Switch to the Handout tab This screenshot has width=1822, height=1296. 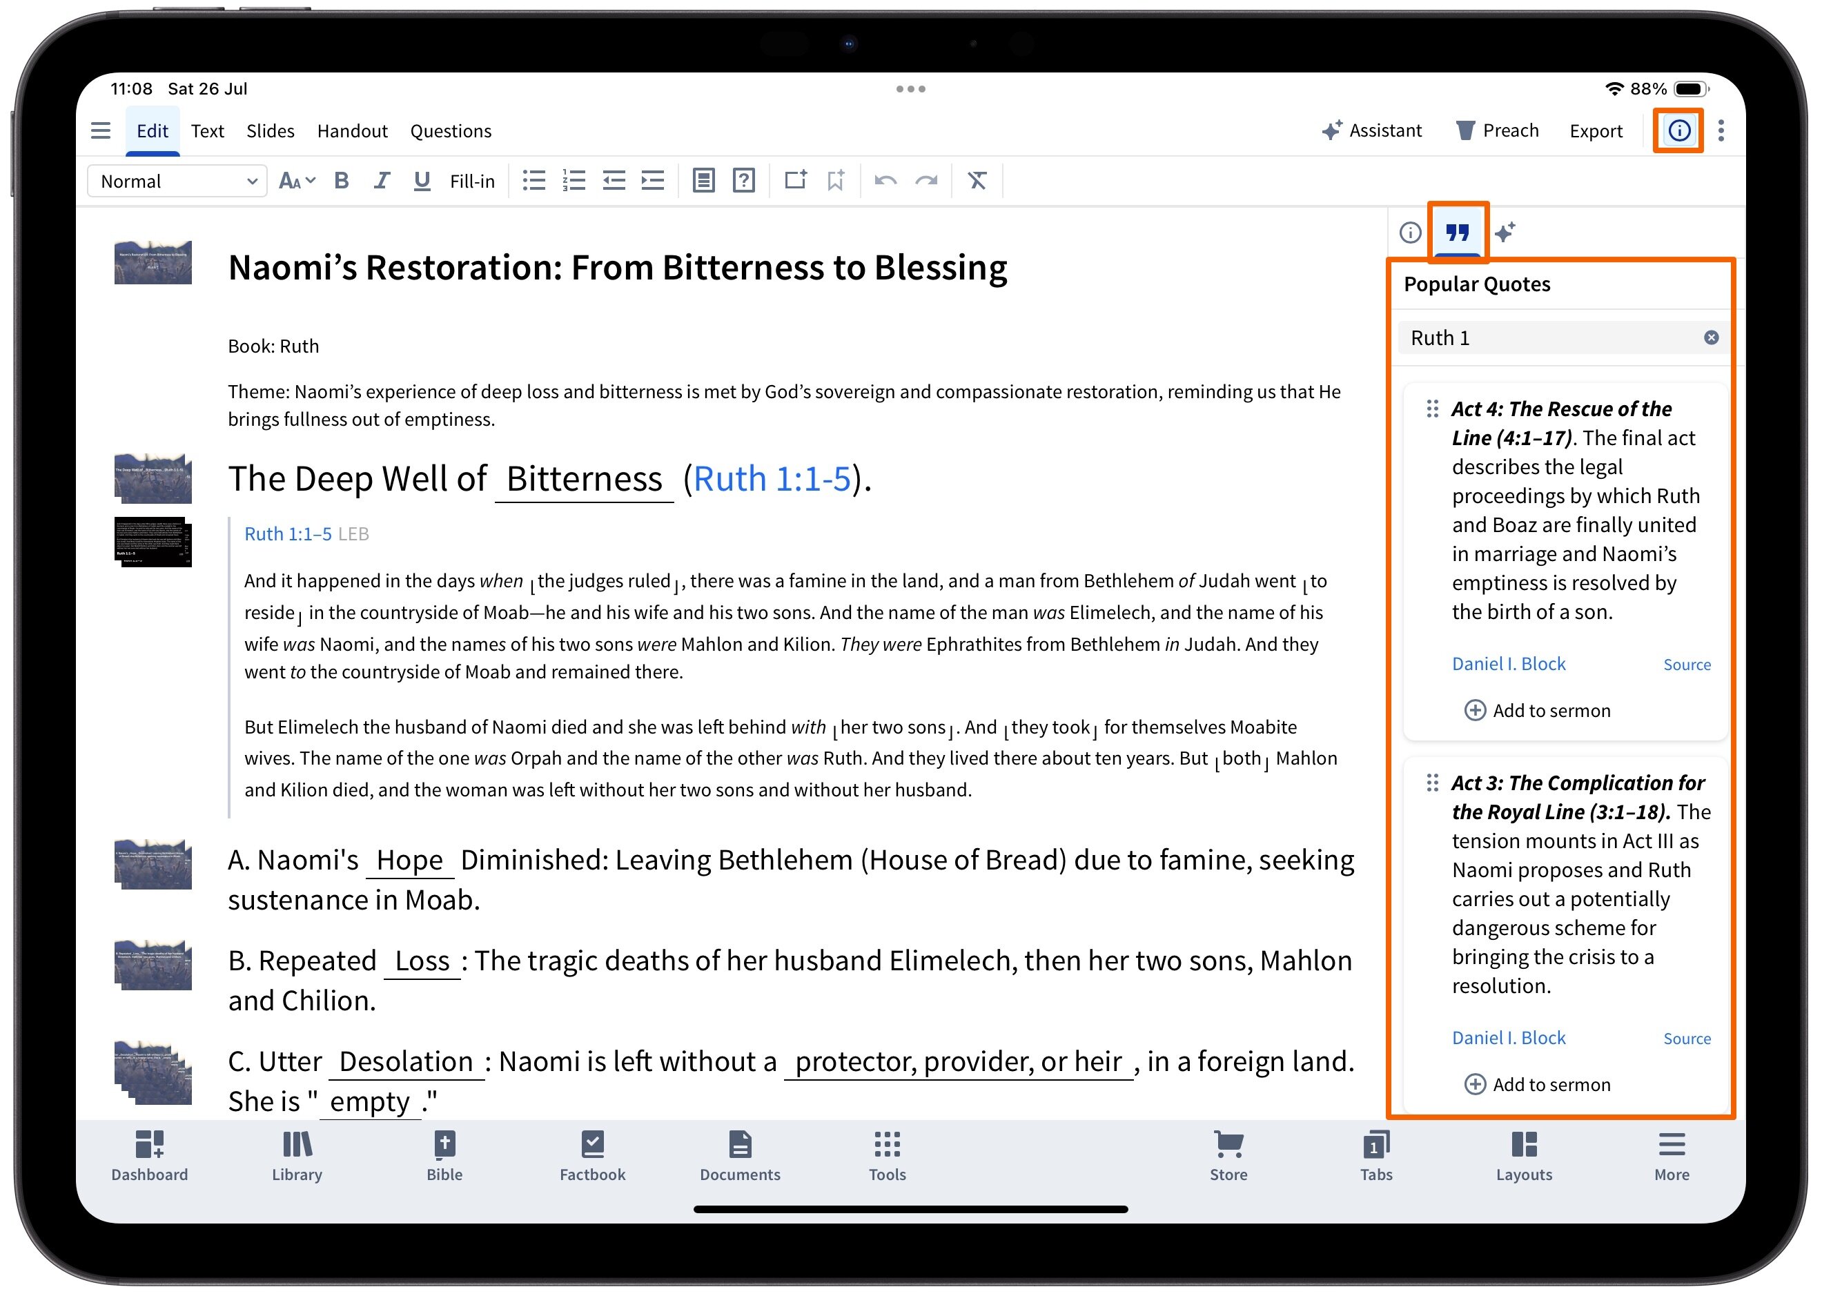pos(352,131)
